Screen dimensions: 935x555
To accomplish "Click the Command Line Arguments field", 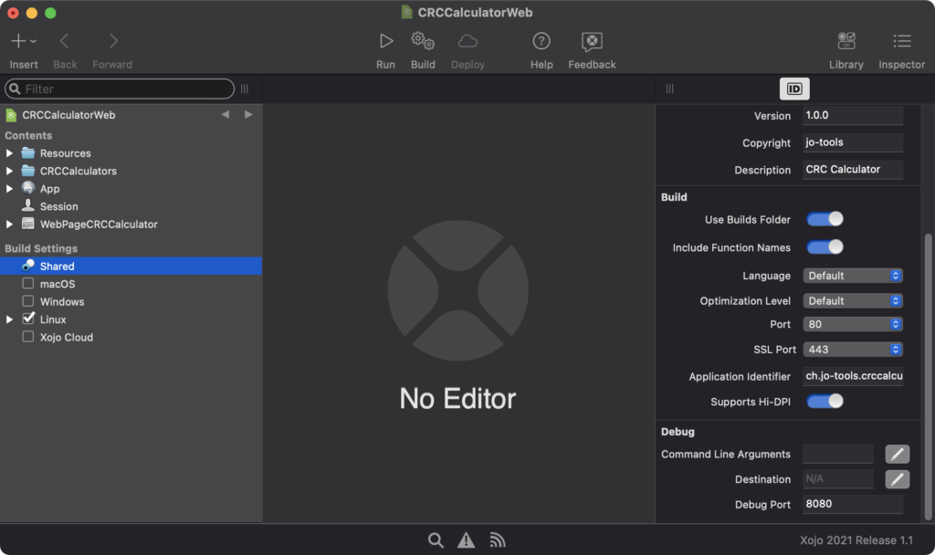I will [x=838, y=455].
